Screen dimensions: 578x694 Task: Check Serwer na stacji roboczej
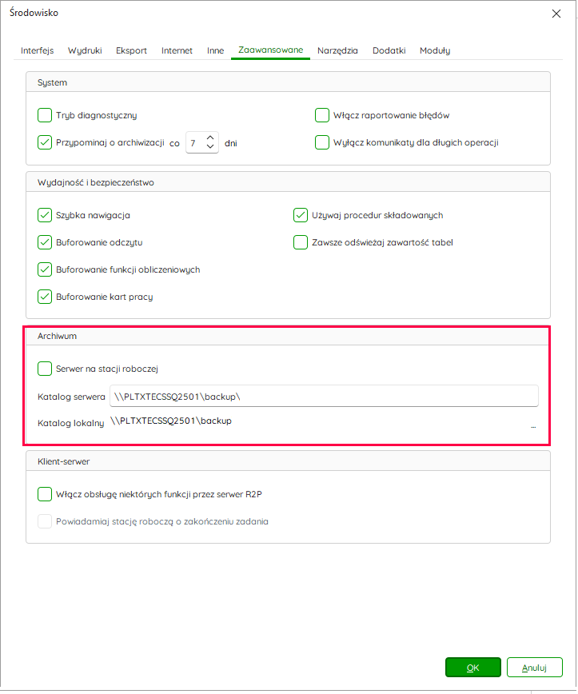(45, 369)
